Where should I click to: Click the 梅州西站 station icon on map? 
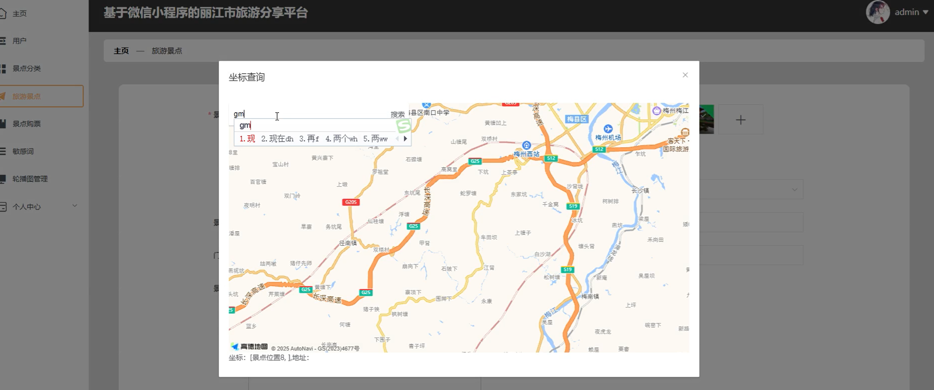tap(527, 145)
